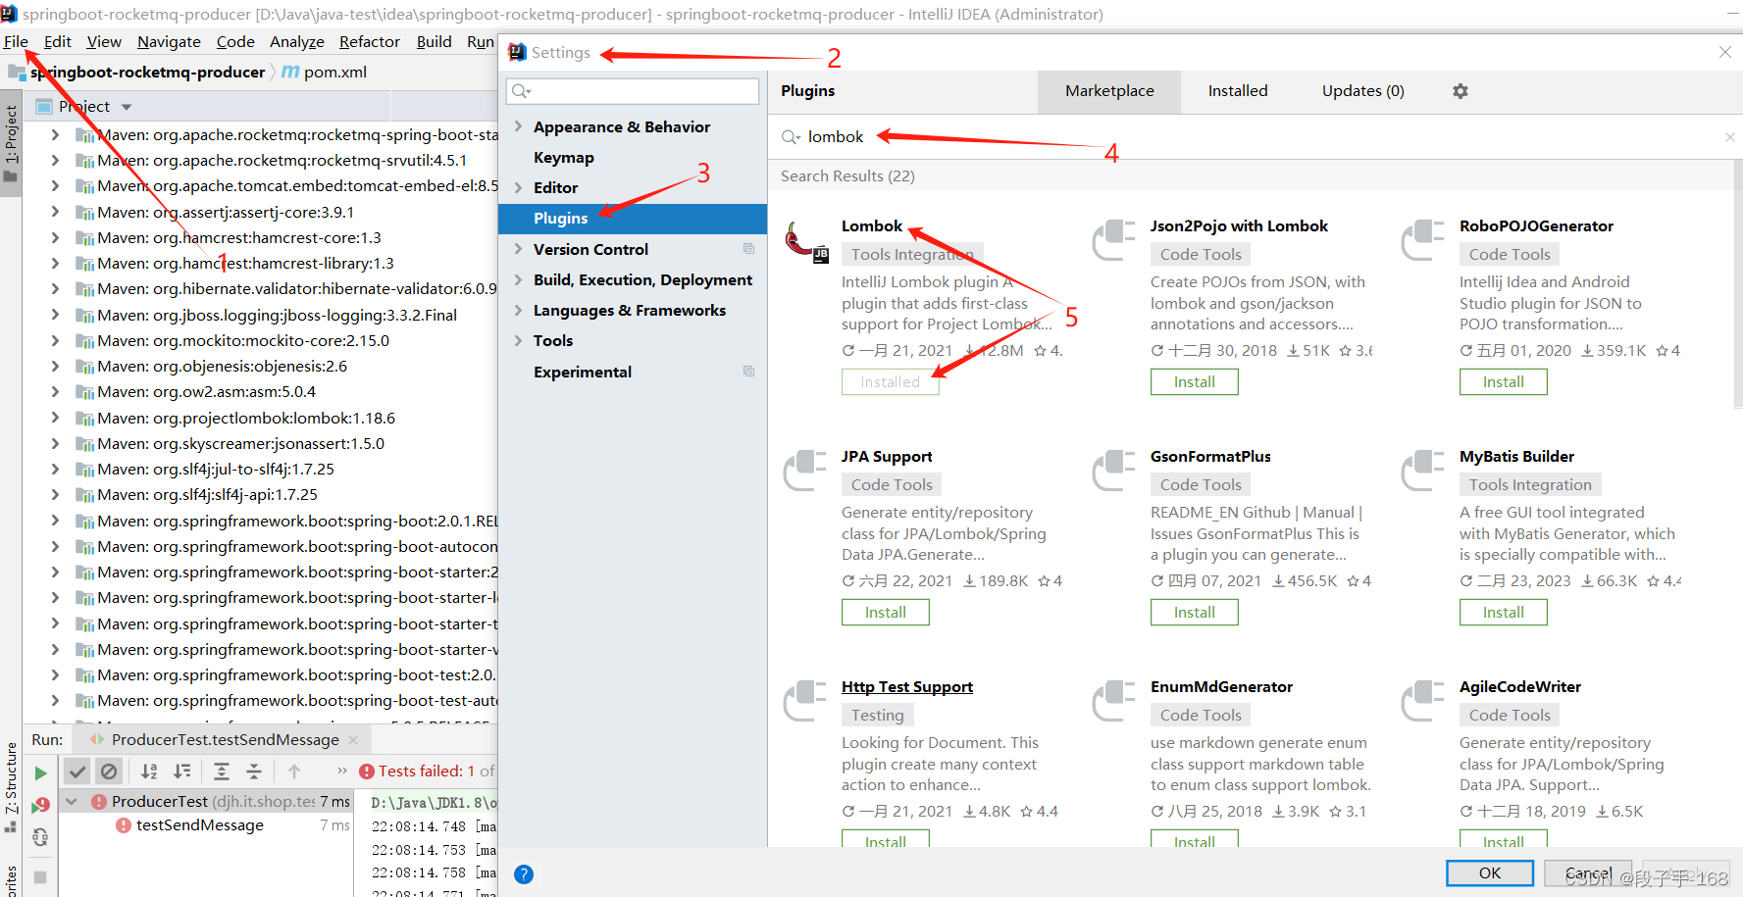Install GsonFormatPlus plugin
This screenshot has width=1743, height=897.
1195,613
